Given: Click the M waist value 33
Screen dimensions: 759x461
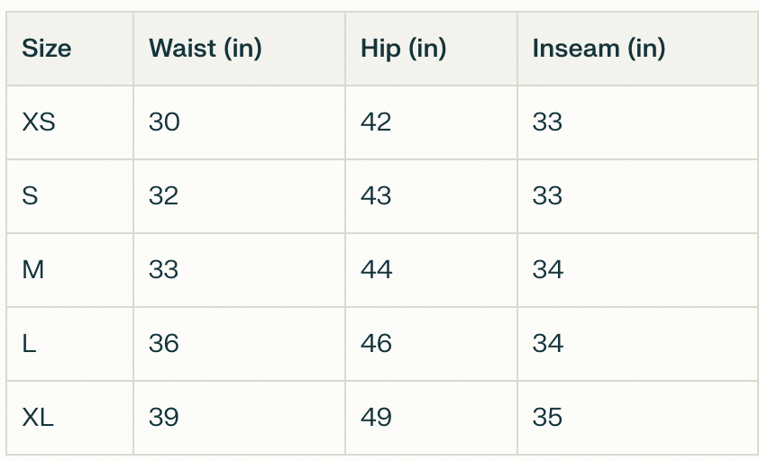Looking at the screenshot, I should click(164, 270).
